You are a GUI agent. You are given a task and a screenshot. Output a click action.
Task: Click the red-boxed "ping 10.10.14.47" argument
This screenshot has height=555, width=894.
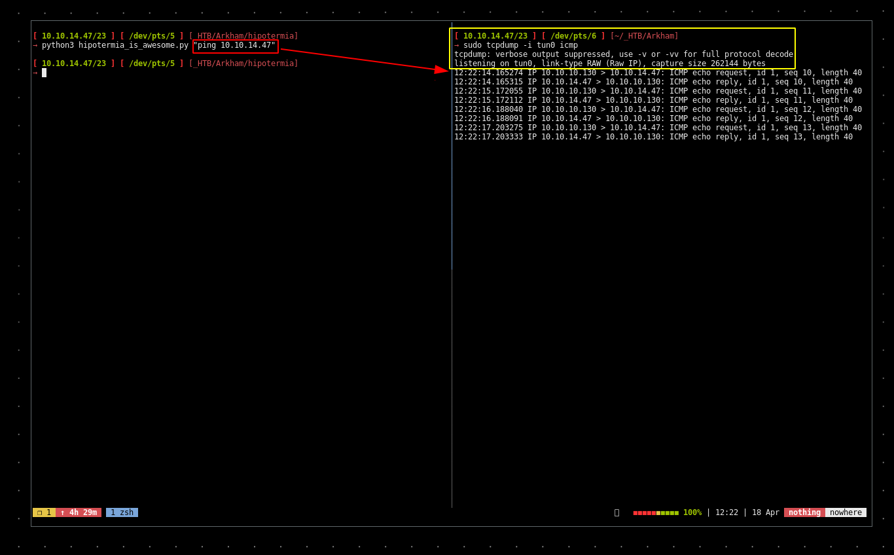click(235, 46)
